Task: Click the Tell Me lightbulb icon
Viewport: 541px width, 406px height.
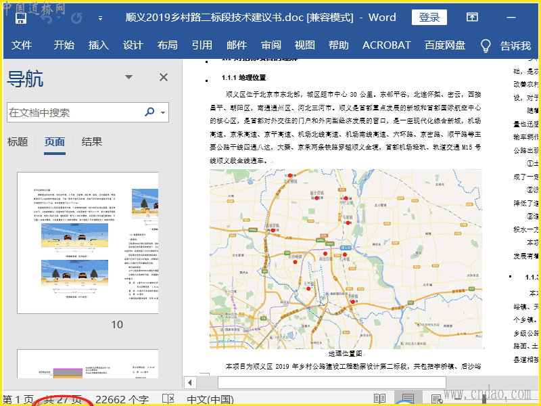Action: (x=485, y=45)
